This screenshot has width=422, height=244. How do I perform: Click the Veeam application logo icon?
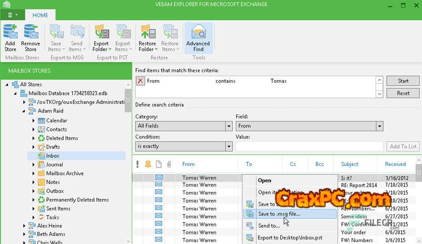click(x=7, y=5)
